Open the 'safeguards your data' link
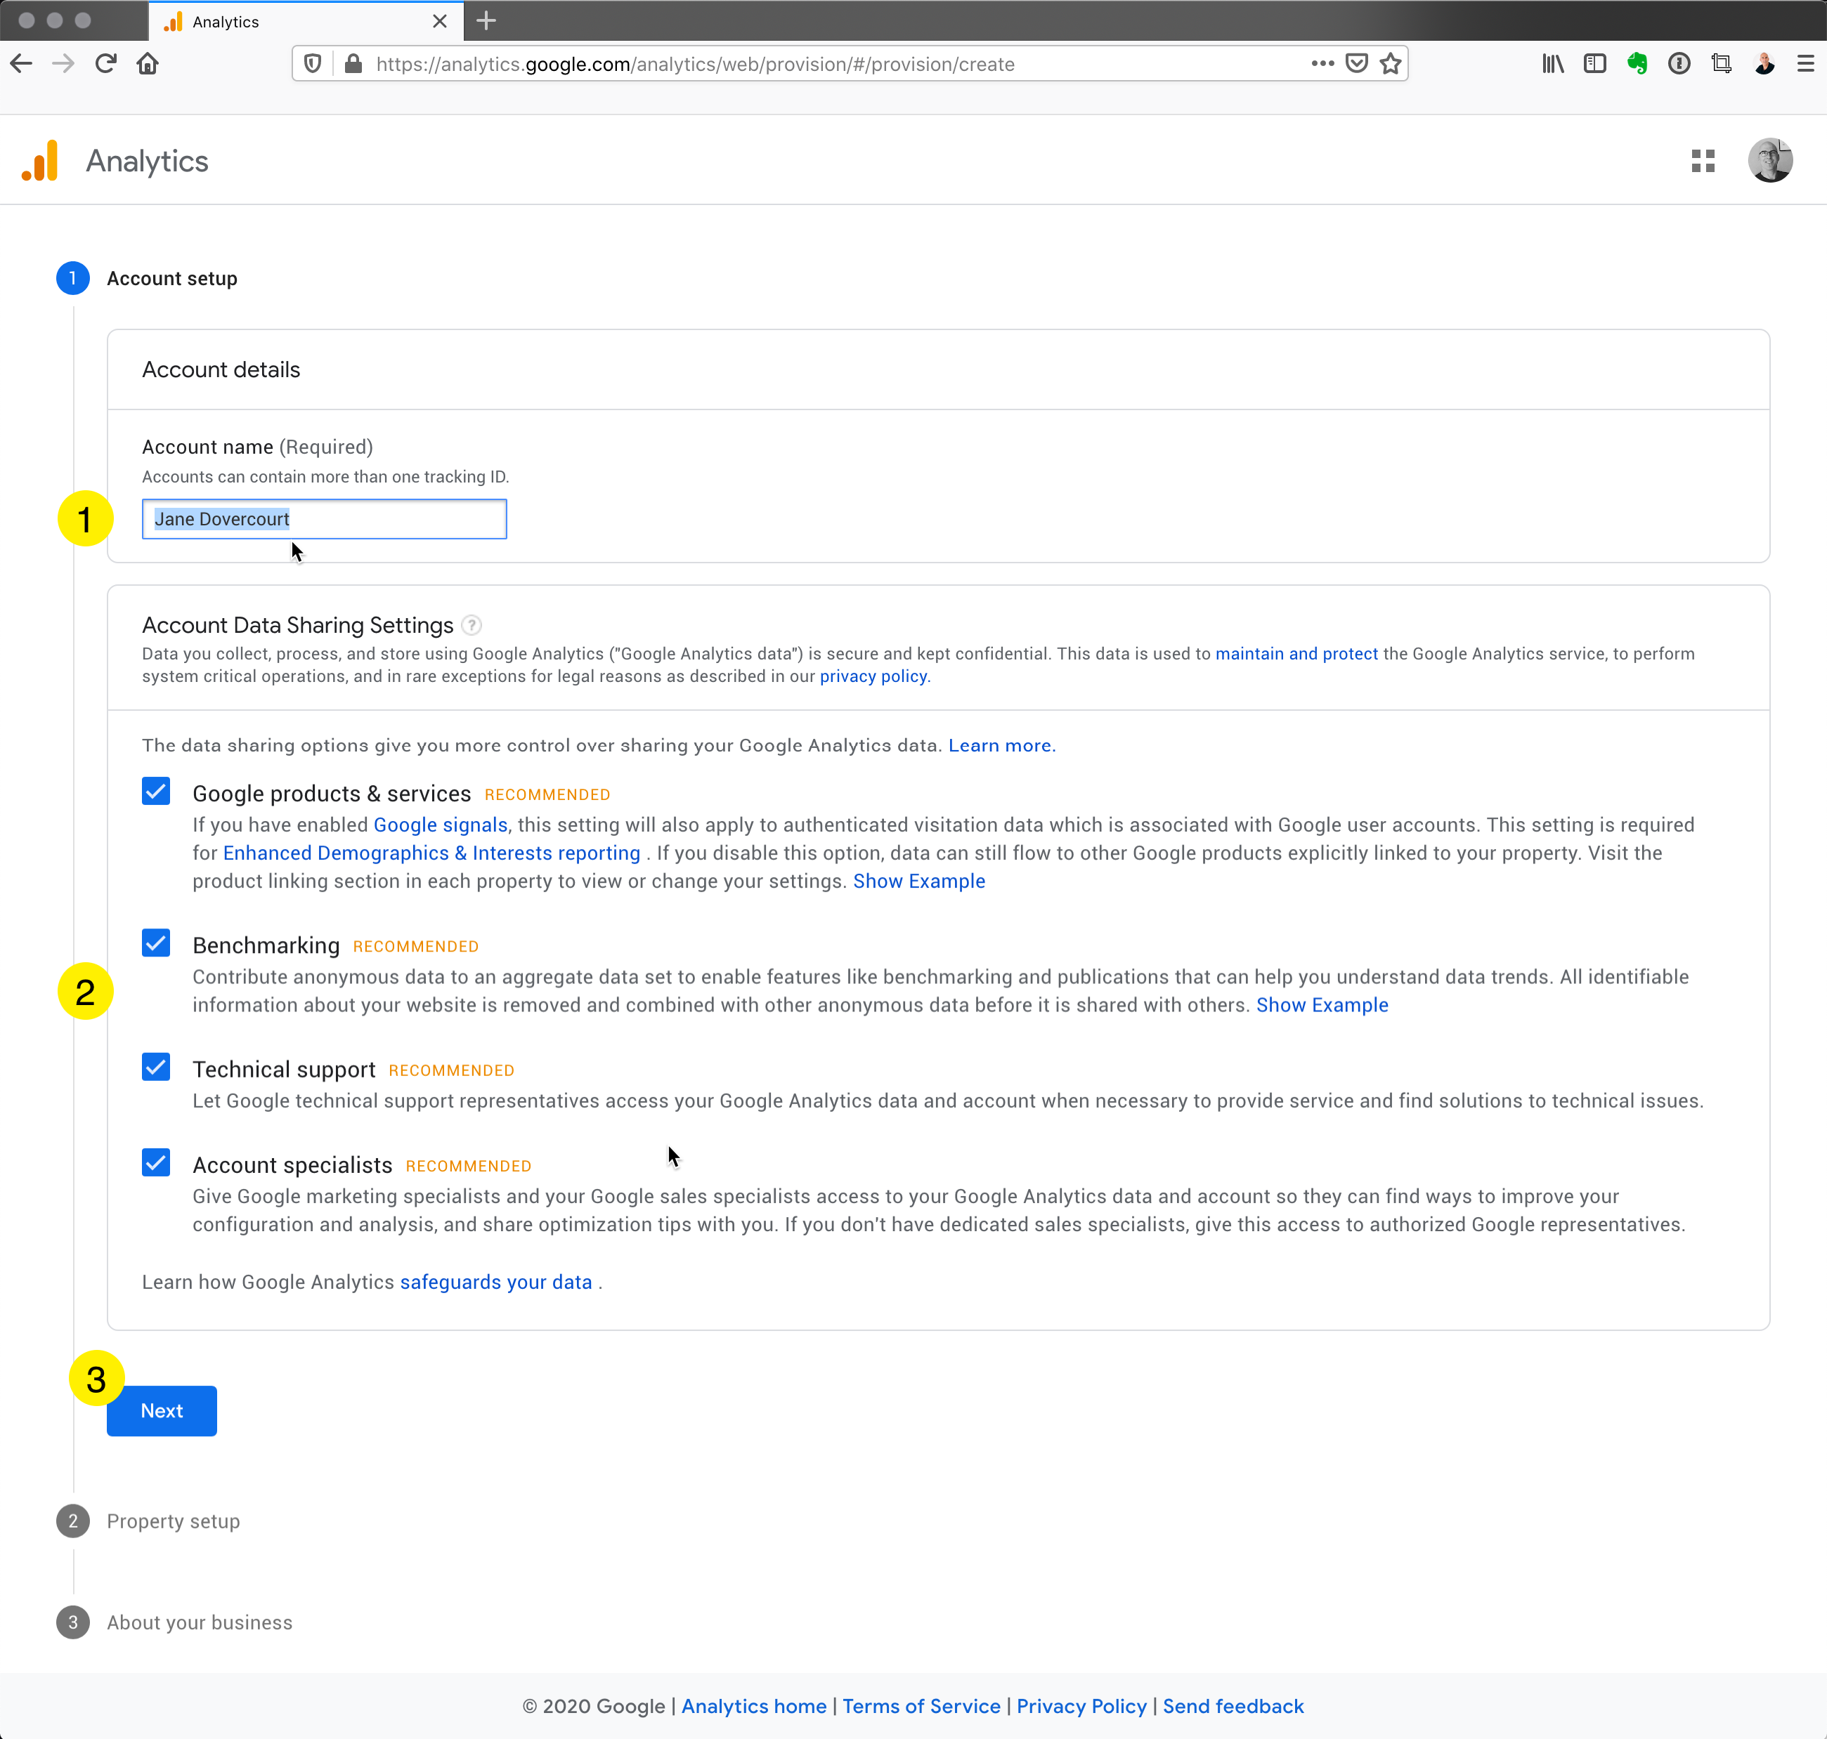 click(x=496, y=1282)
